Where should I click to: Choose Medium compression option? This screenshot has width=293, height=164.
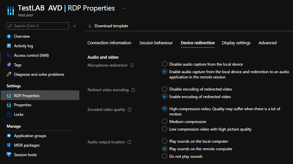click(165, 122)
